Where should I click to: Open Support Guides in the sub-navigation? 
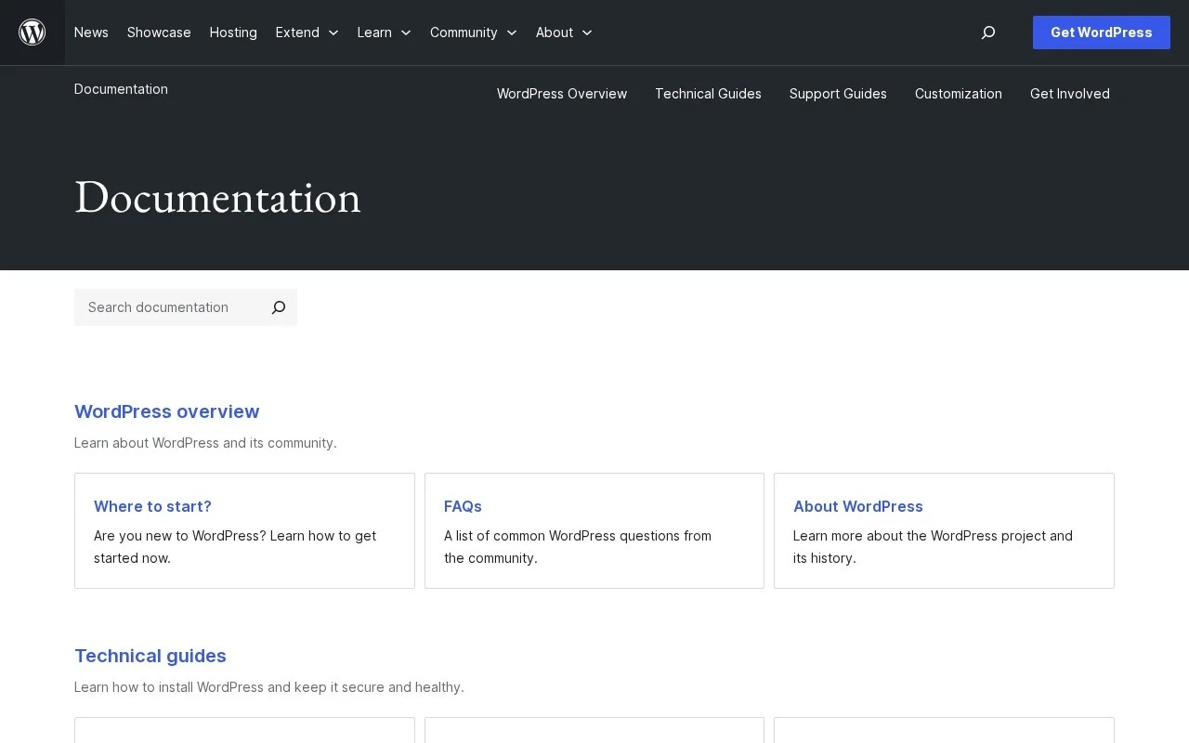coord(838,94)
